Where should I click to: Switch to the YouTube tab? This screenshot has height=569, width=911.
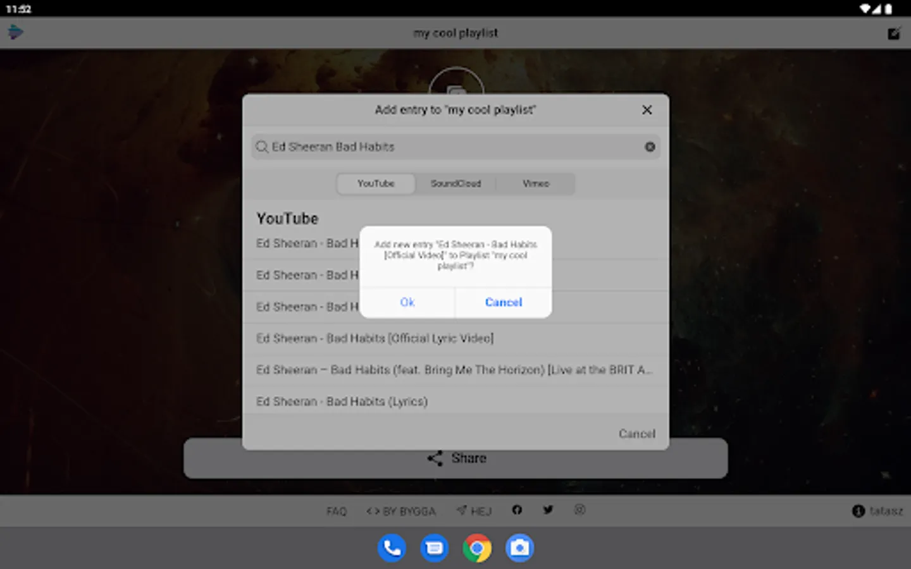pyautogui.click(x=376, y=183)
